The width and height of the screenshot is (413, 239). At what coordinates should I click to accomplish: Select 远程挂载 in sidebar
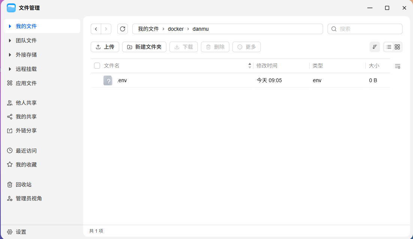coord(26,69)
